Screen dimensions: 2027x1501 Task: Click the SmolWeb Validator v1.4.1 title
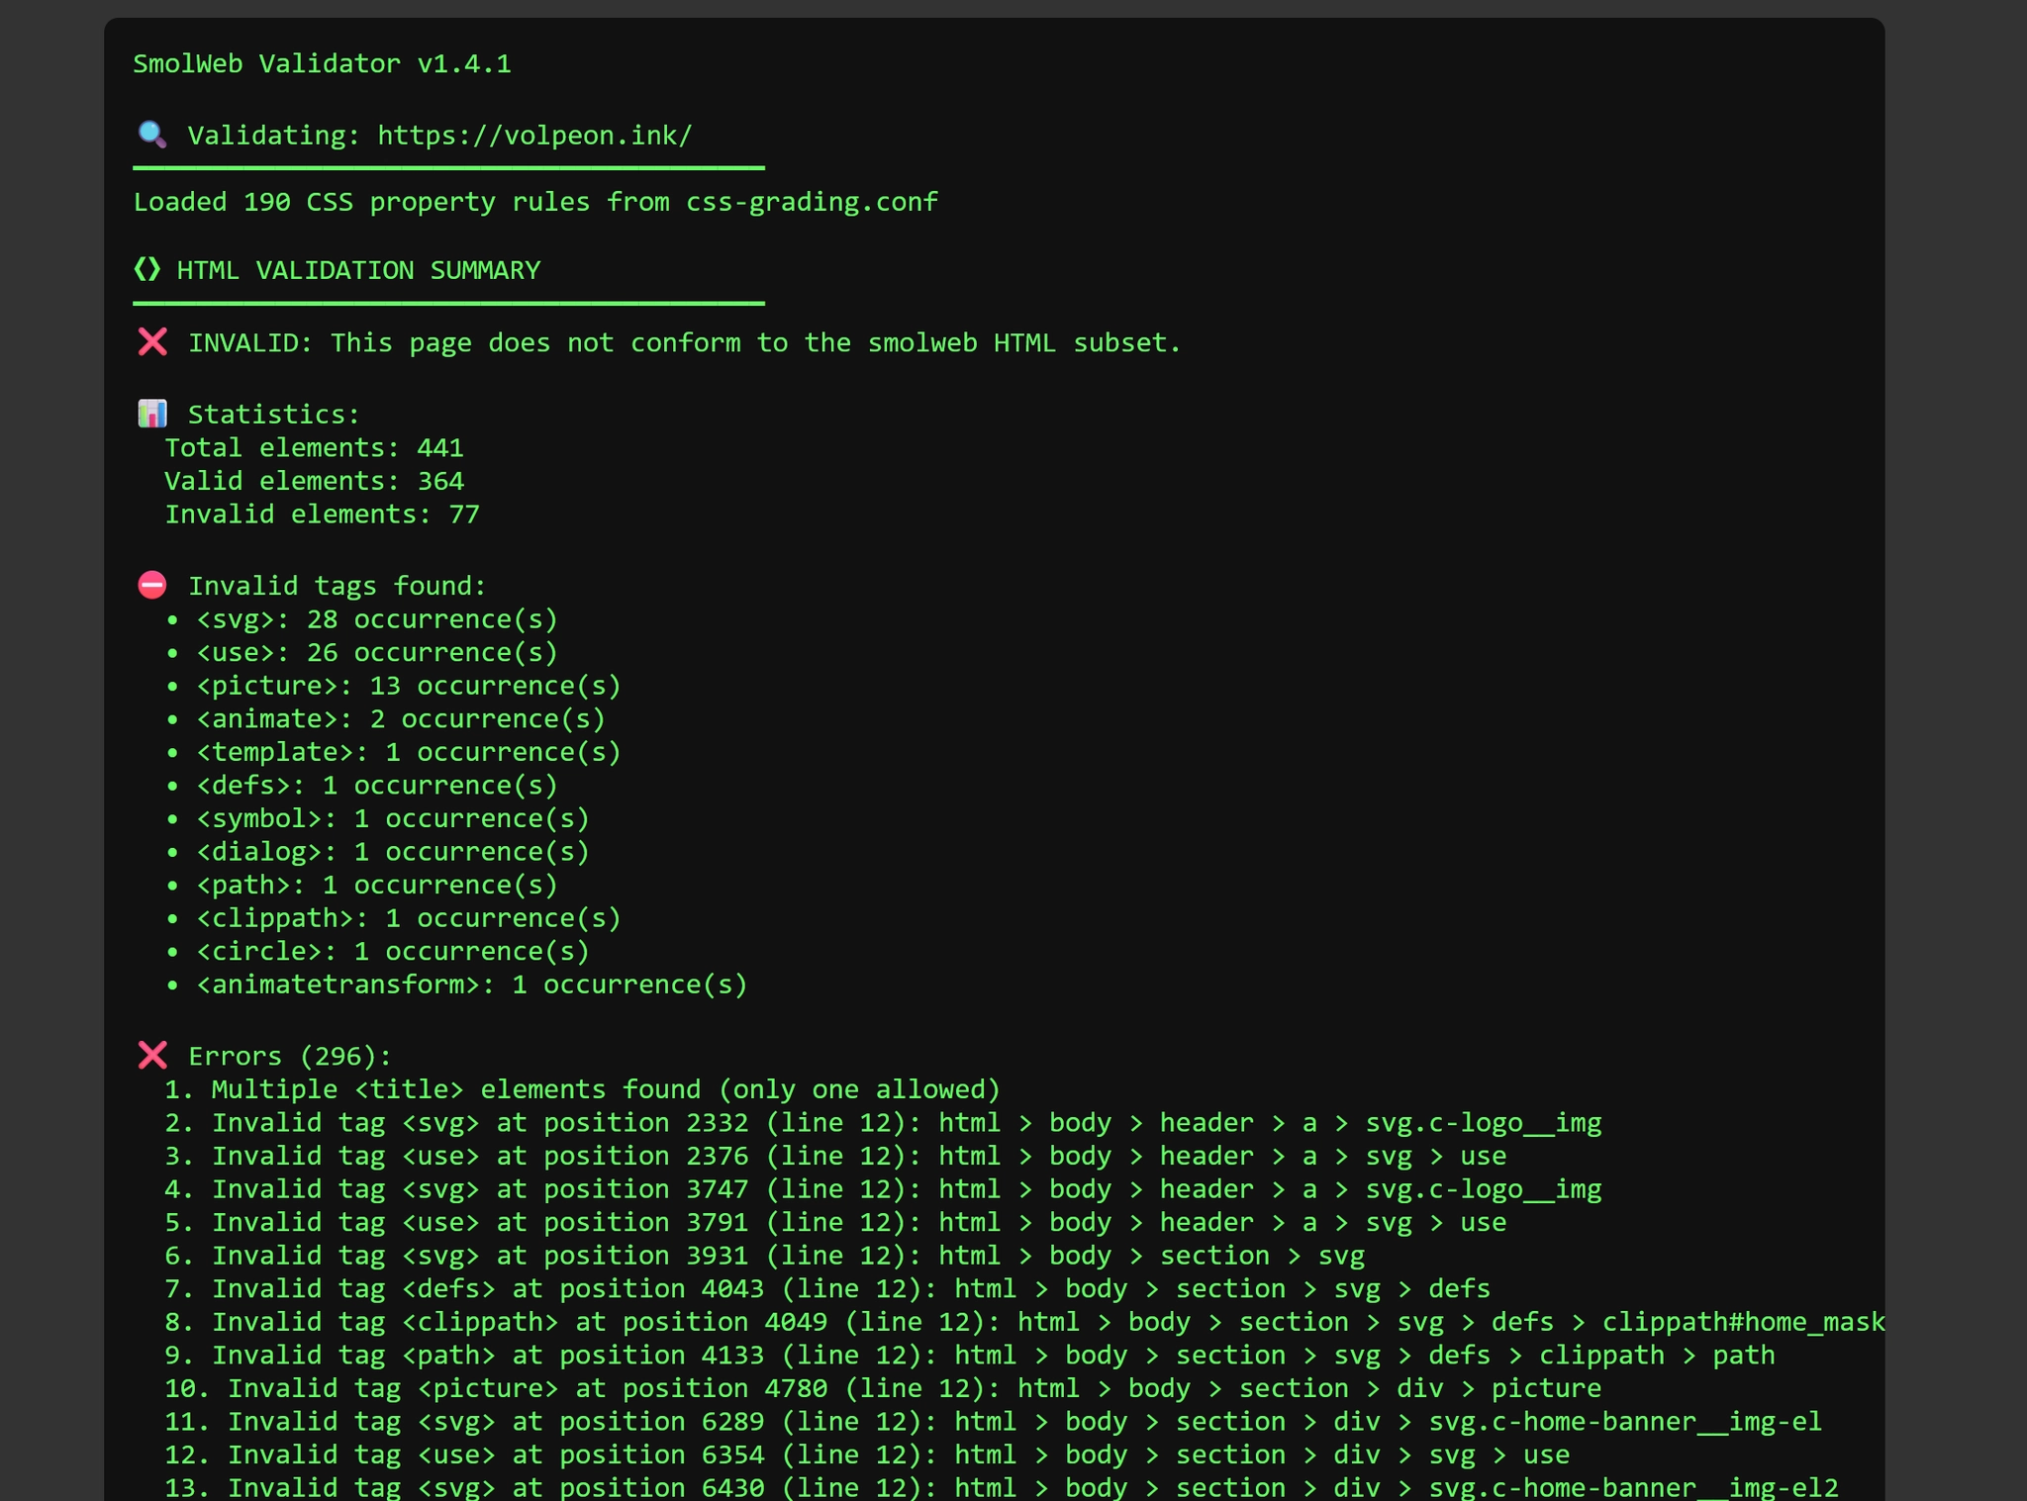[322, 64]
